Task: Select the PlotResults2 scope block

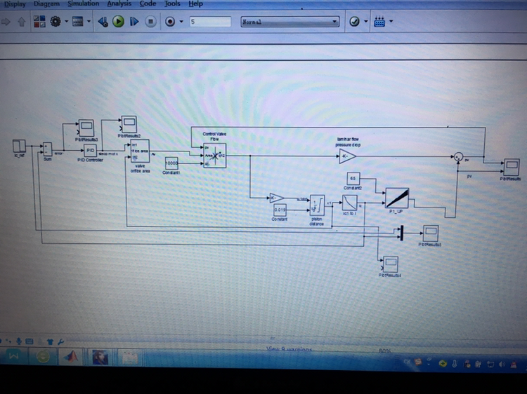Action: [129, 124]
